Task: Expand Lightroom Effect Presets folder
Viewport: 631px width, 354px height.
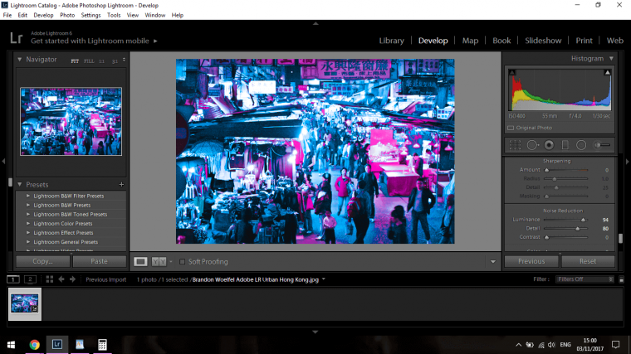Action: [28, 233]
